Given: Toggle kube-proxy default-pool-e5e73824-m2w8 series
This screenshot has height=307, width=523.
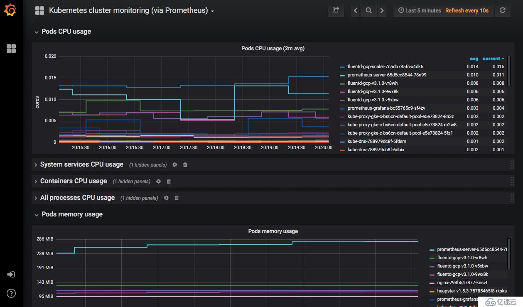Looking at the screenshot, I should pyautogui.click(x=402, y=125).
